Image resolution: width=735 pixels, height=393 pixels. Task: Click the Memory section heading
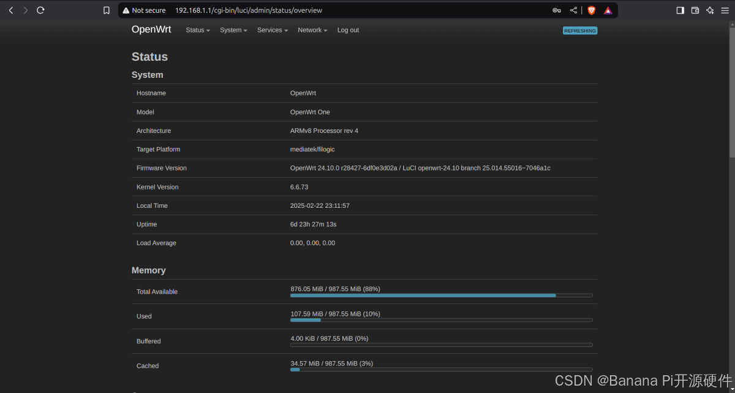pos(149,270)
